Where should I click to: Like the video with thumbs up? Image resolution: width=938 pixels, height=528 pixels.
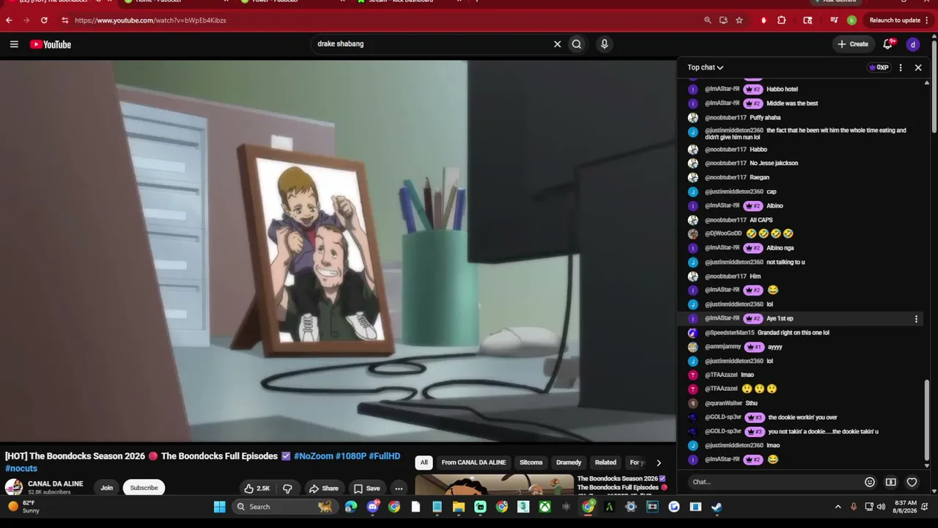[257, 488]
